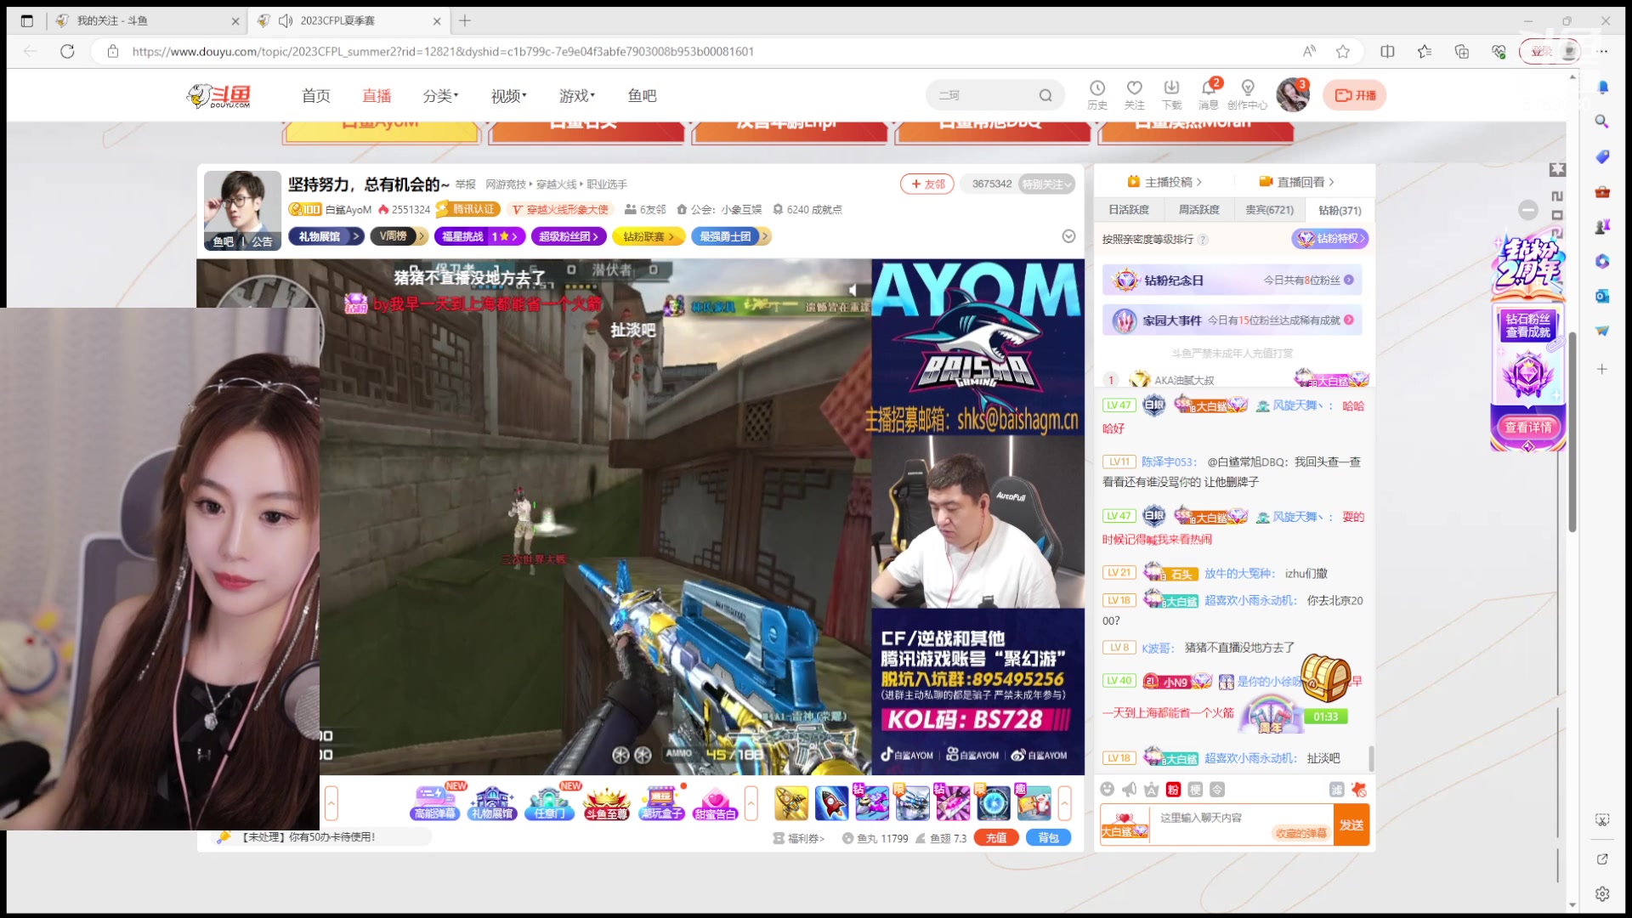Click the megaphone broadcast icon in chat
The height and width of the screenshot is (918, 1632).
1130,790
